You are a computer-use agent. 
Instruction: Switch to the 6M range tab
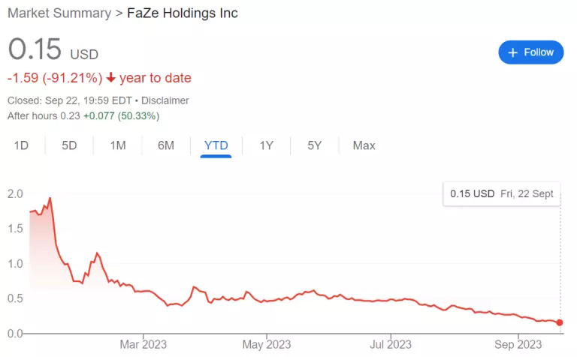166,145
